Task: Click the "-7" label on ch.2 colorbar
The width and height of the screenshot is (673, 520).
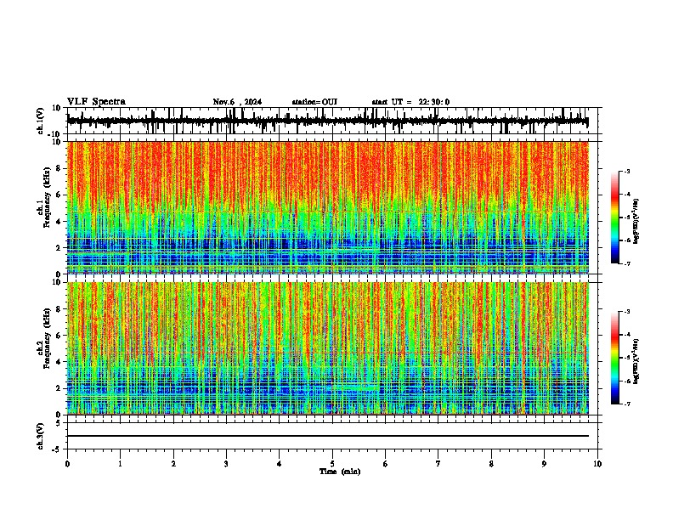Action: point(626,404)
